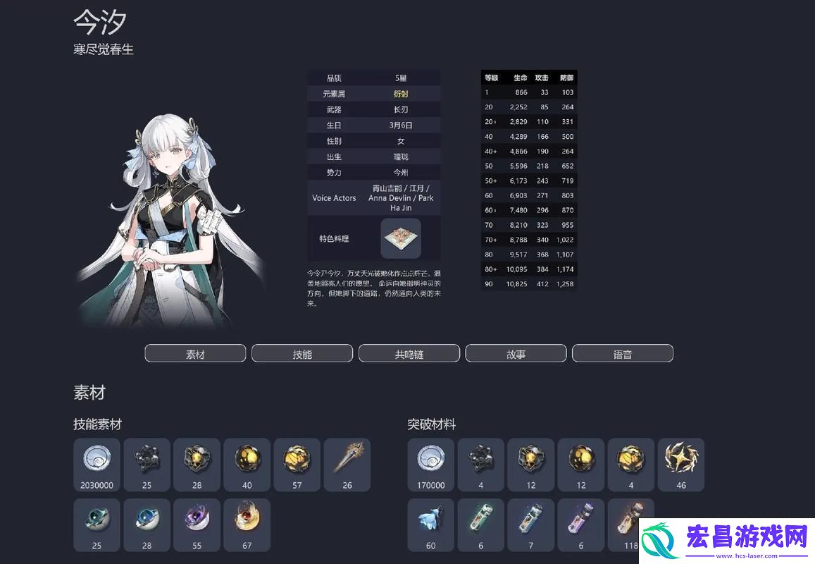Jump to the 技能 section
815x564 pixels.
coord(302,354)
